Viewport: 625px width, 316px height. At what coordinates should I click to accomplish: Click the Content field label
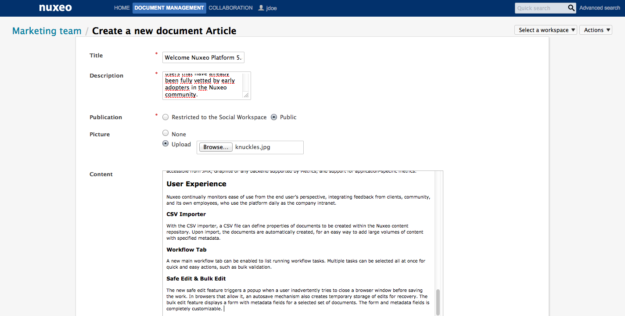[x=101, y=174]
